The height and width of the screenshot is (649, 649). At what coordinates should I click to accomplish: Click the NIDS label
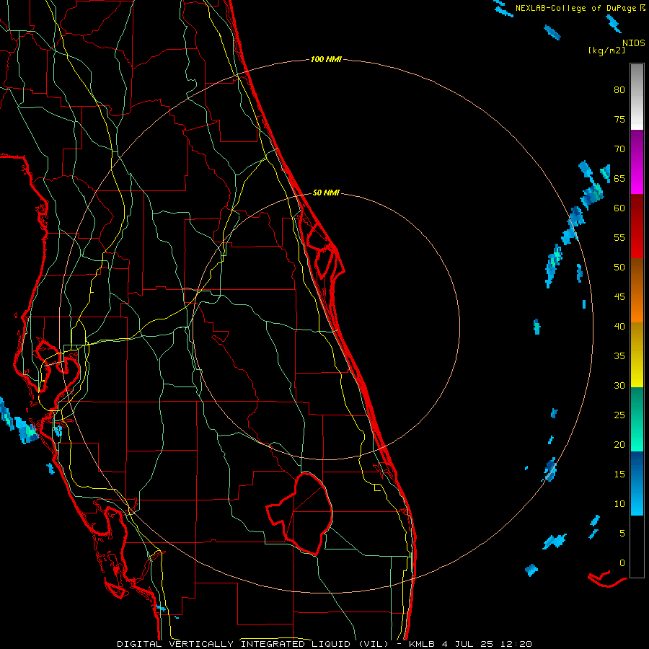[x=633, y=43]
